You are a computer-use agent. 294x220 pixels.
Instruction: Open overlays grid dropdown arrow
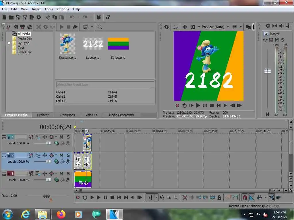(x=241, y=27)
